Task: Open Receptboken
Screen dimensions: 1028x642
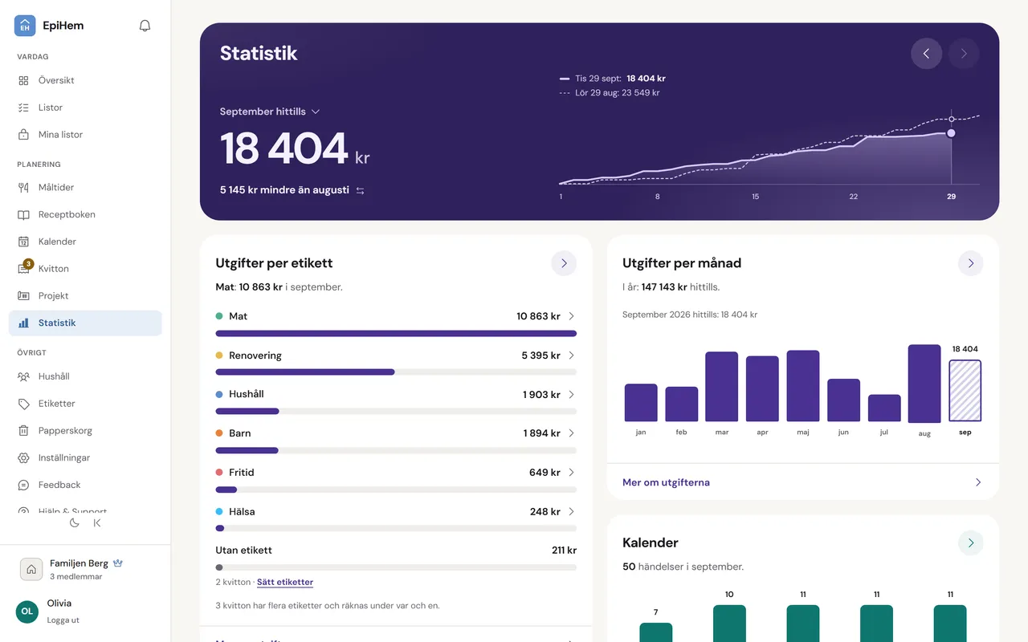Action: click(x=85, y=215)
